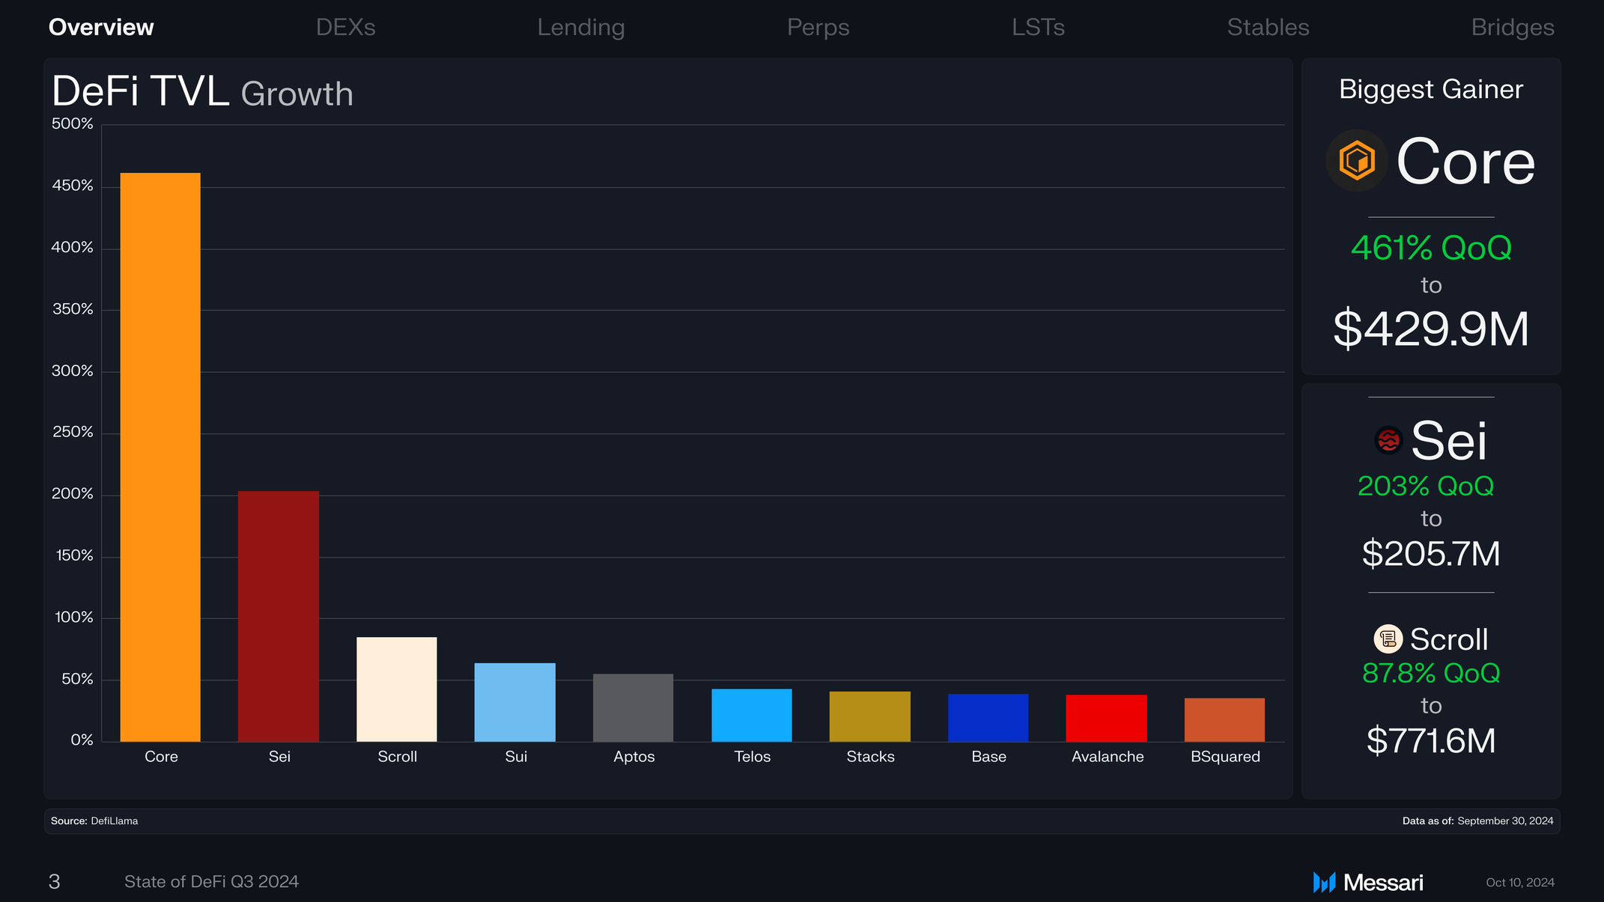Click the orange Core bar
This screenshot has width=1604, height=902.
tap(160, 457)
